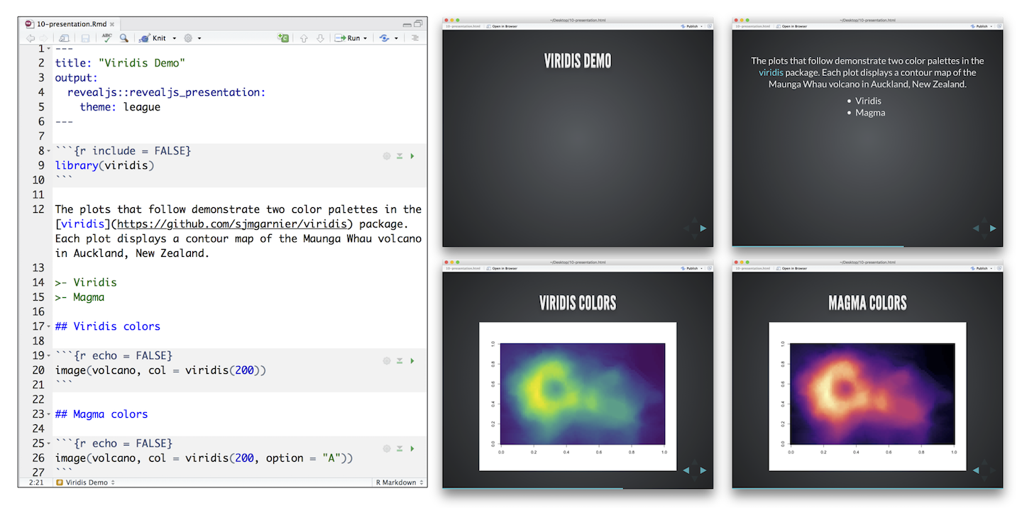Click the next slide arrow in Viridis Demo window

click(703, 228)
